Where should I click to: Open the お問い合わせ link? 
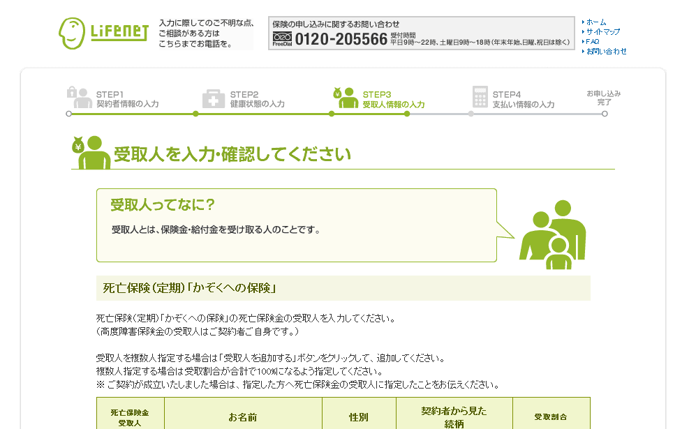point(607,51)
